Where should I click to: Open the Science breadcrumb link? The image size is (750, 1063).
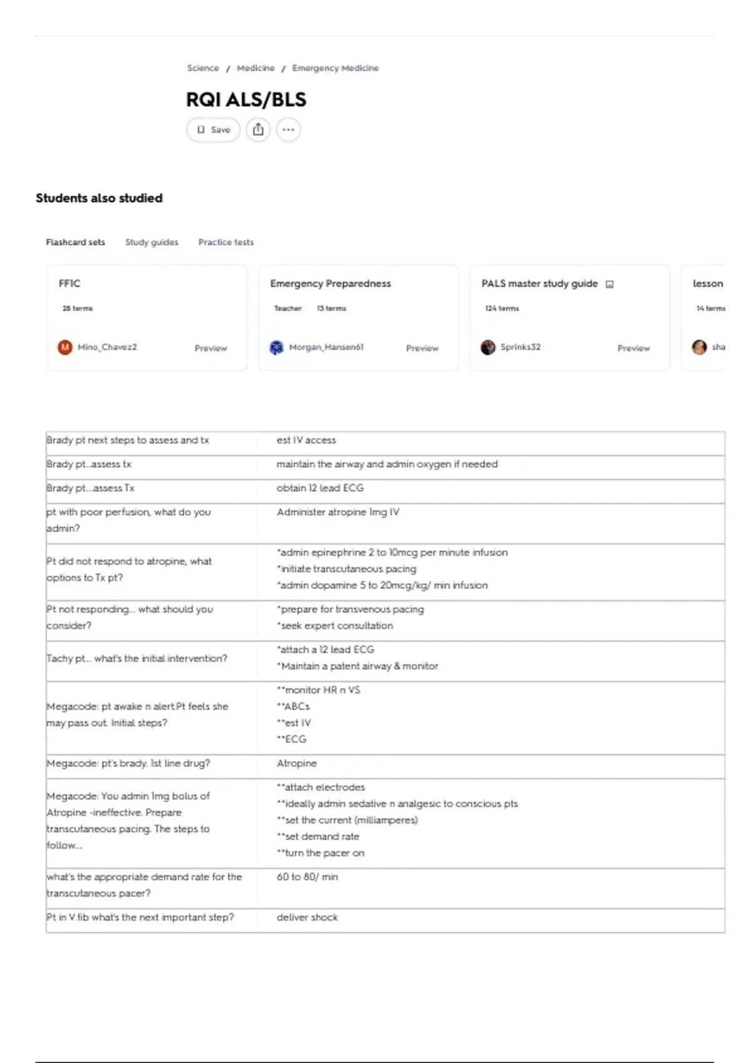coord(203,68)
